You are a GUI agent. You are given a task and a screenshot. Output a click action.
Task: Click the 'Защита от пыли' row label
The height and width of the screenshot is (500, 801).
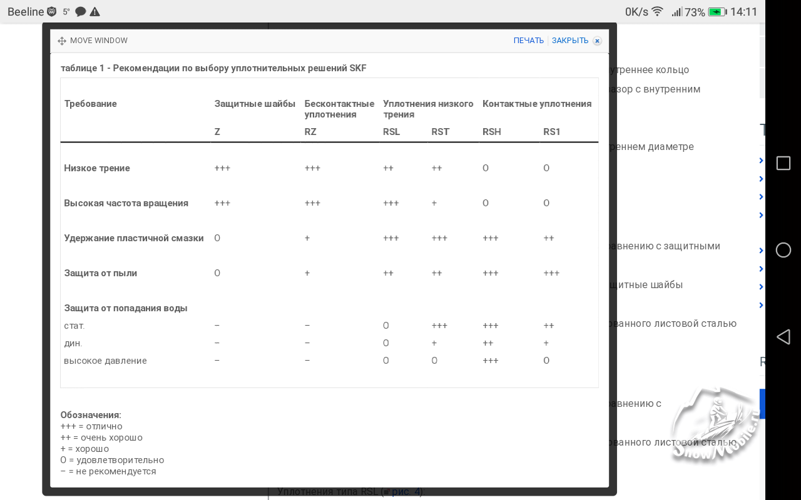101,273
